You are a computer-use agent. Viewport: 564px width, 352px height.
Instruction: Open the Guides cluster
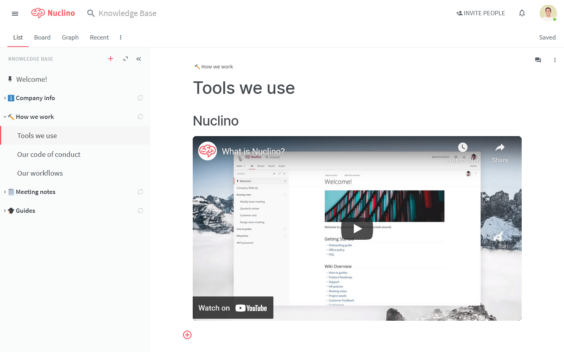25,211
